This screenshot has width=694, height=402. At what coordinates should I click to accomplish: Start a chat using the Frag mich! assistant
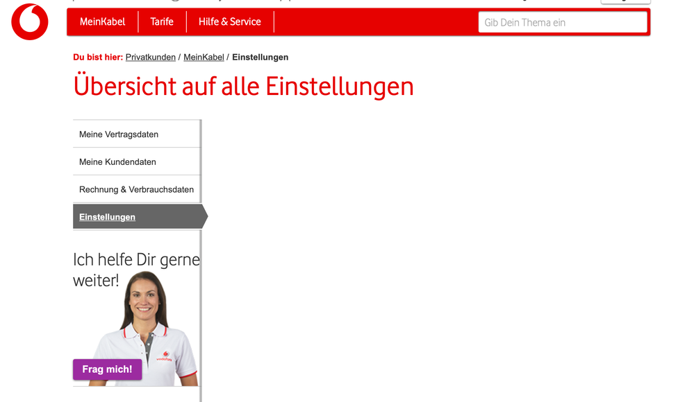[x=107, y=369]
